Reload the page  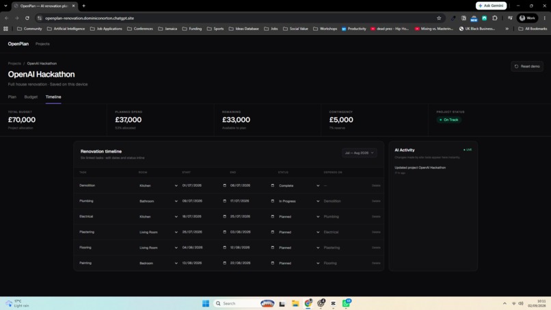click(27, 18)
